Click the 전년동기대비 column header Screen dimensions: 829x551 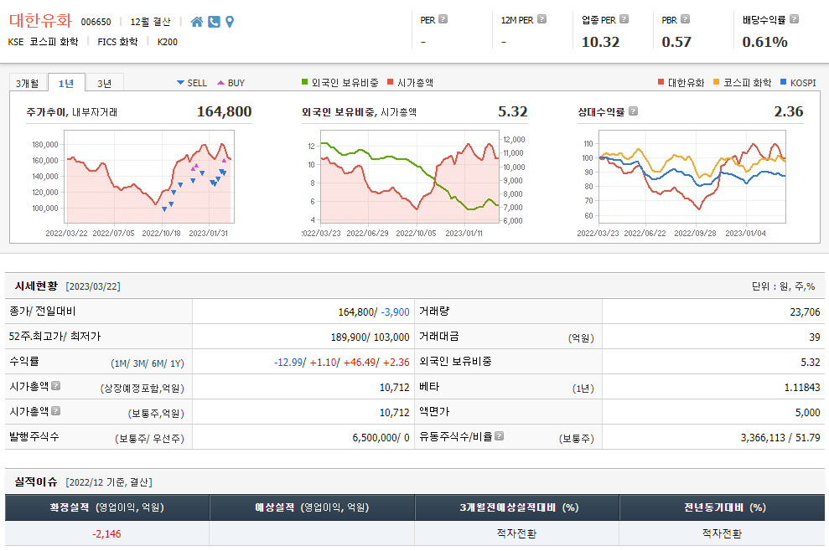tap(722, 507)
